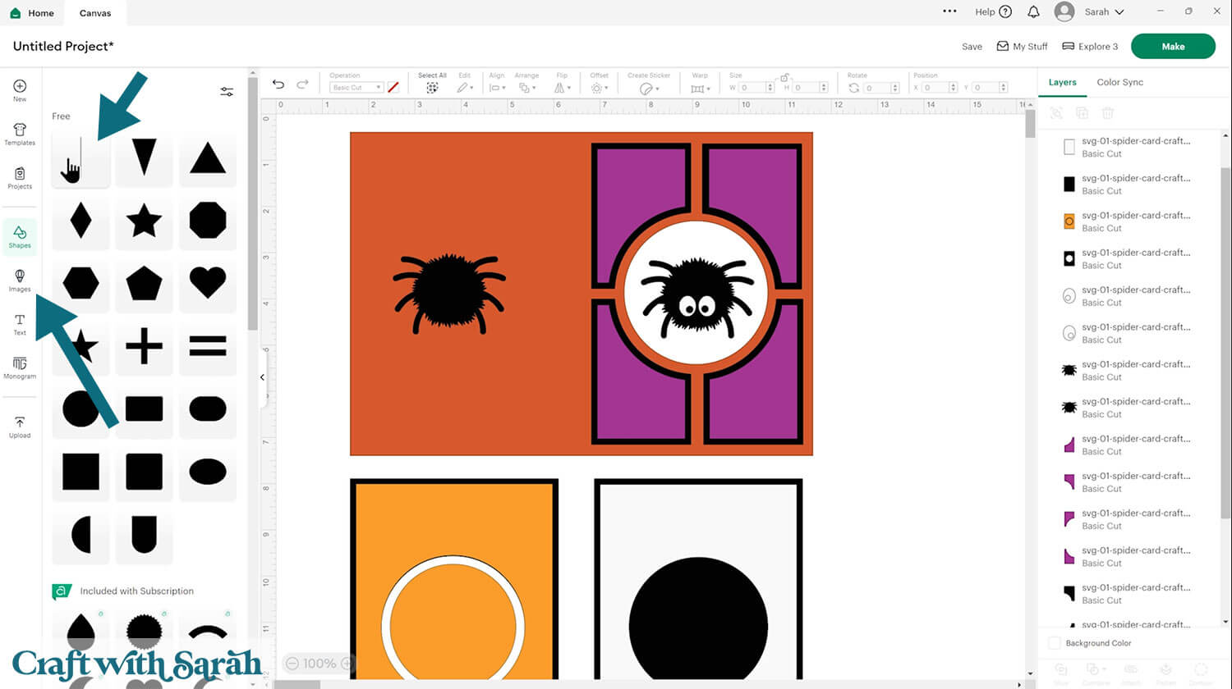Click the shapes filter toggle icon
Image resolution: width=1232 pixels, height=689 pixels.
(227, 92)
